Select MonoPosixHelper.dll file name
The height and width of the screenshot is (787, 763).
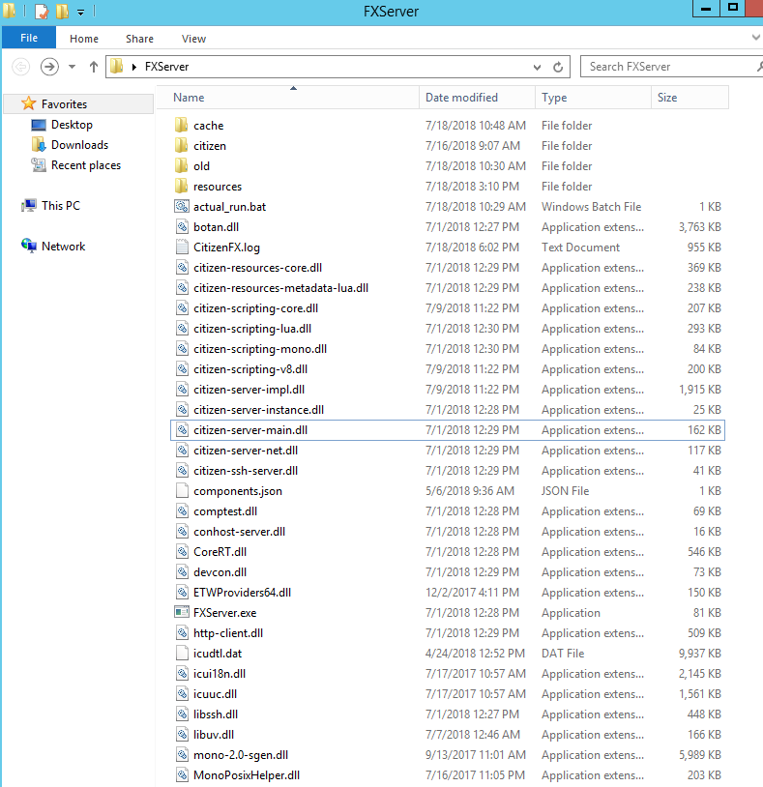point(247,775)
